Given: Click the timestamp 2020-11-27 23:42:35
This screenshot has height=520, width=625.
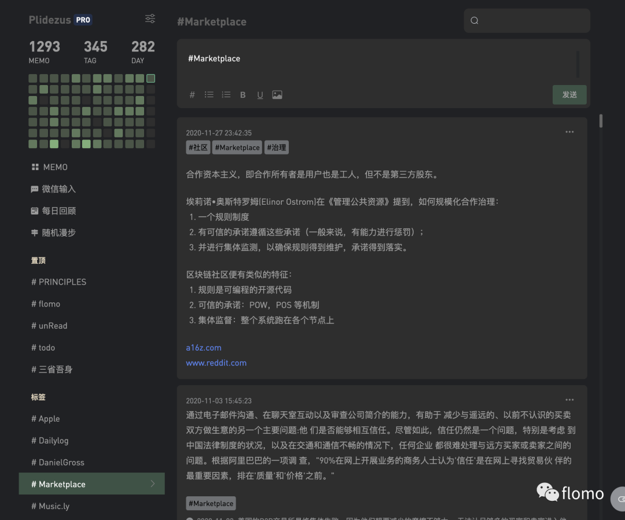Looking at the screenshot, I should pos(219,132).
